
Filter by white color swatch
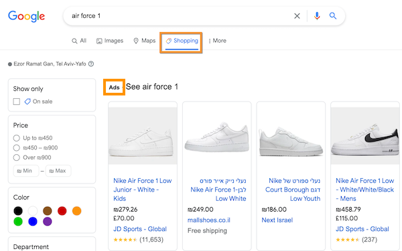(x=33, y=211)
